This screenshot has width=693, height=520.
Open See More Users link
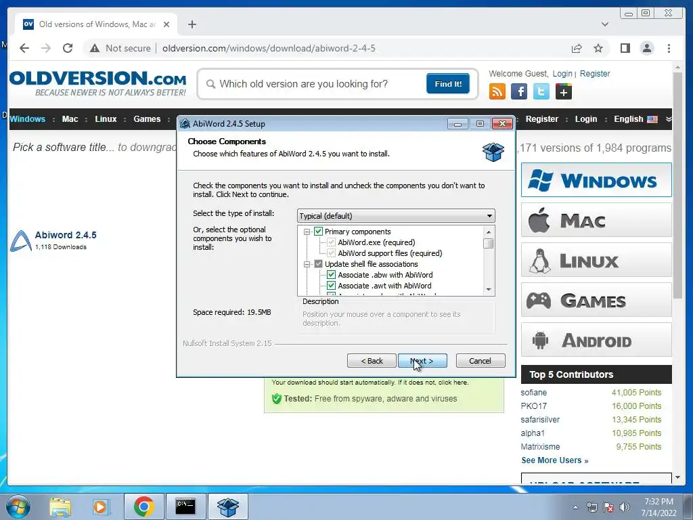[555, 460]
